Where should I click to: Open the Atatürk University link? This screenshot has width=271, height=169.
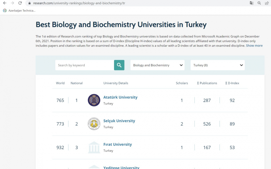(x=120, y=97)
